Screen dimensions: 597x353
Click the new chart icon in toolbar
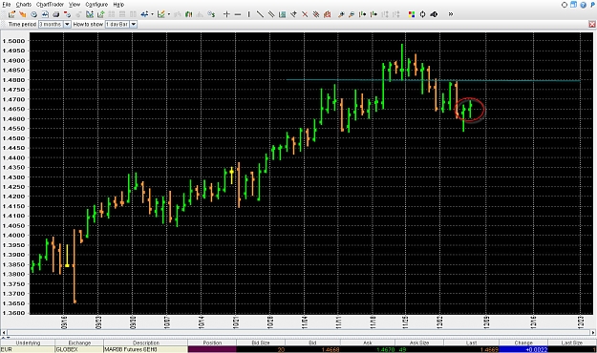11,14
